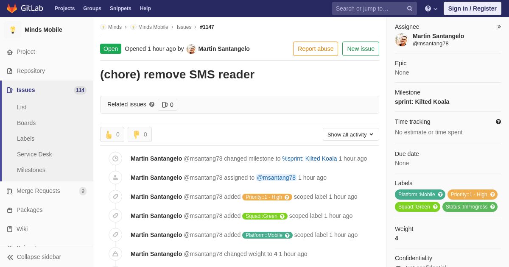Screen dimensions: 509x267
Task: Click the Minds Mobile breadcrumb link
Action: pyautogui.click(x=153, y=27)
